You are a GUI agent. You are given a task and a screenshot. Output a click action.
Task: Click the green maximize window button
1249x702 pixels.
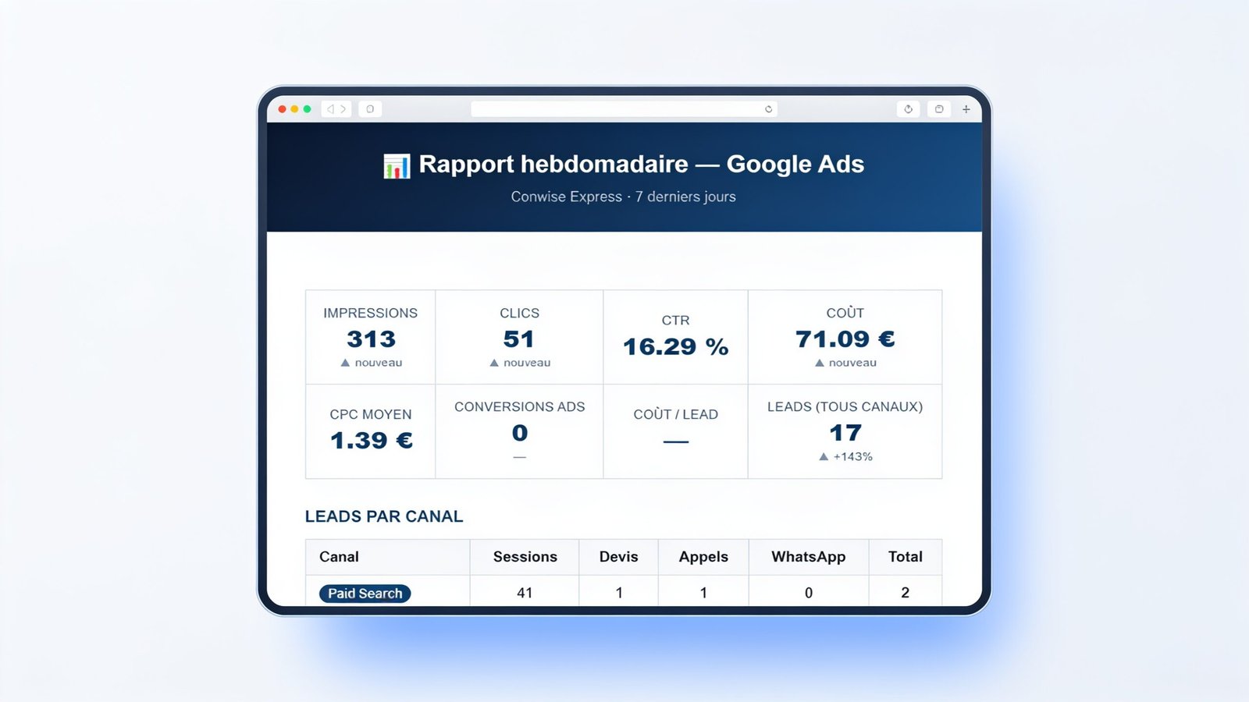(x=307, y=109)
